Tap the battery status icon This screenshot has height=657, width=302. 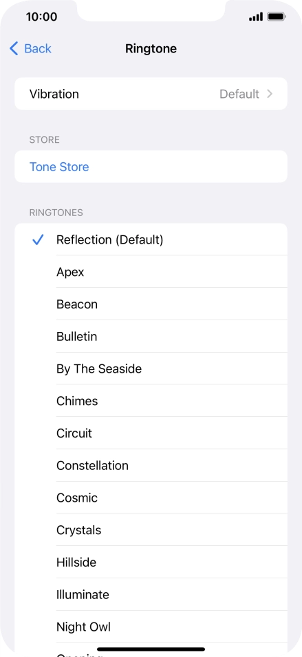pyautogui.click(x=277, y=17)
